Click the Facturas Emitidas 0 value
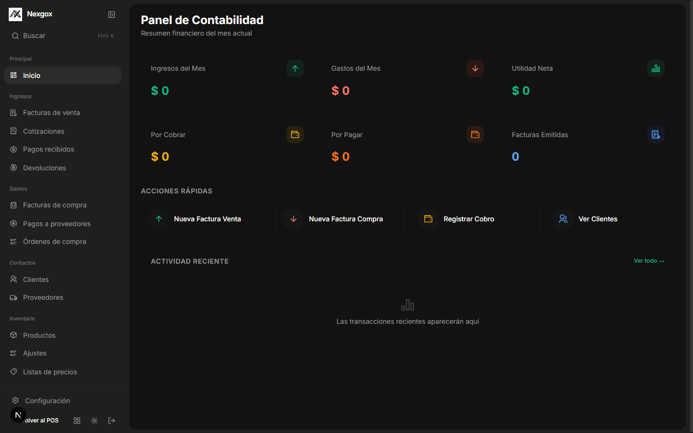 click(515, 156)
